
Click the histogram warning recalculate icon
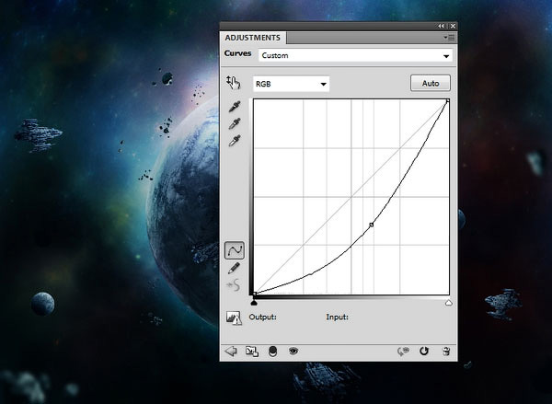point(234,318)
